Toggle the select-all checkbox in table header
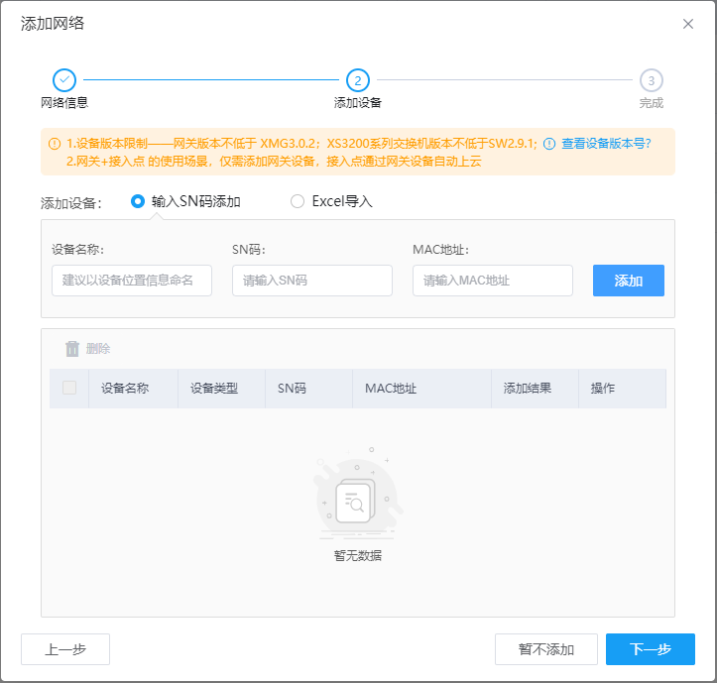The width and height of the screenshot is (717, 683). [x=69, y=388]
